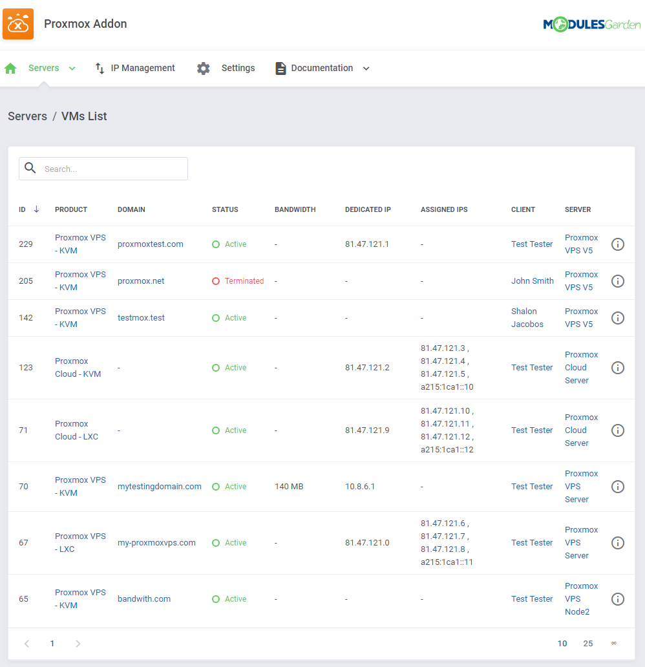Click assigned IP a215:1ca1::10
Viewport: 645px width, 667px height.
point(447,386)
